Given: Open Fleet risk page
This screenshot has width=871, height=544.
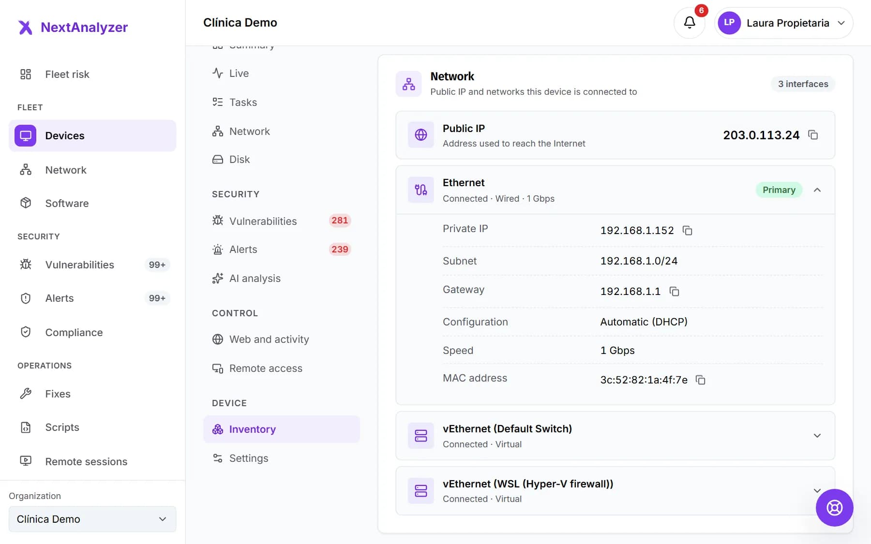Looking at the screenshot, I should pyautogui.click(x=92, y=74).
